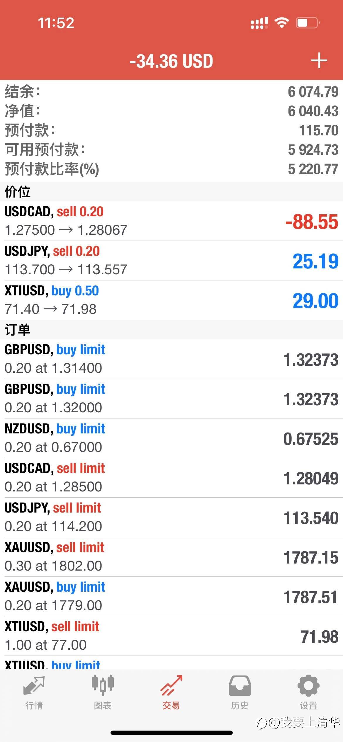Select GBPUSD buy limit at 1.32000
This screenshot has width=343, height=742.
click(171, 399)
